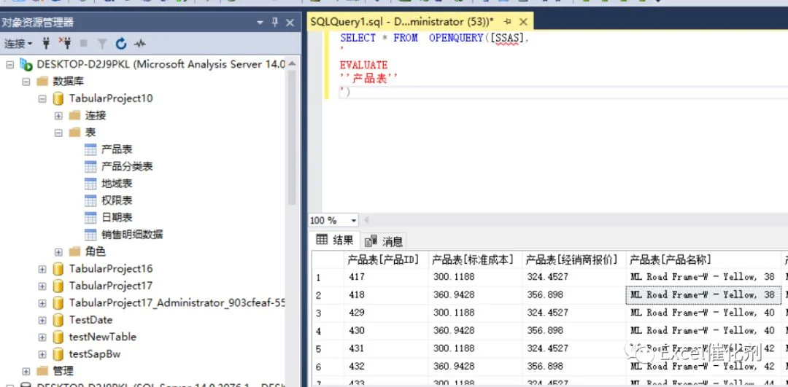Open the 连接 dropdown in Object Explorer
This screenshot has width=788, height=387.
pos(18,44)
